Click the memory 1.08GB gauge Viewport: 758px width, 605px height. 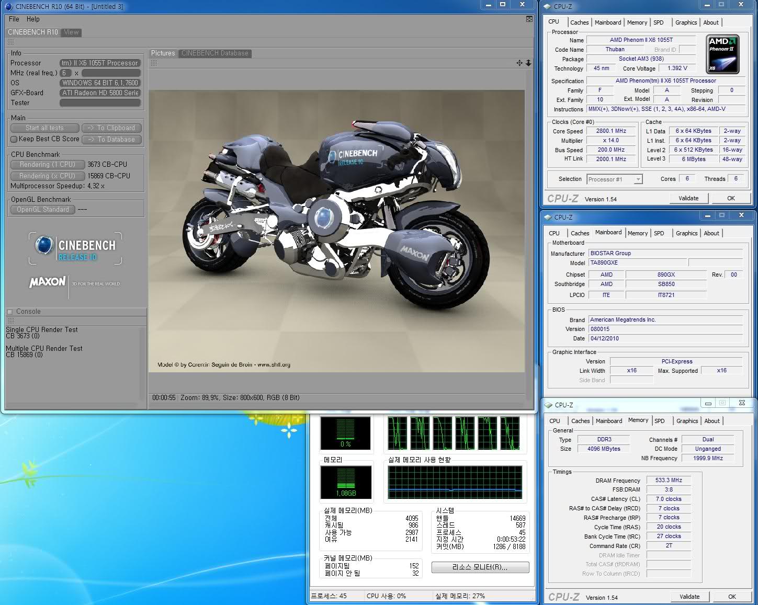(x=345, y=482)
